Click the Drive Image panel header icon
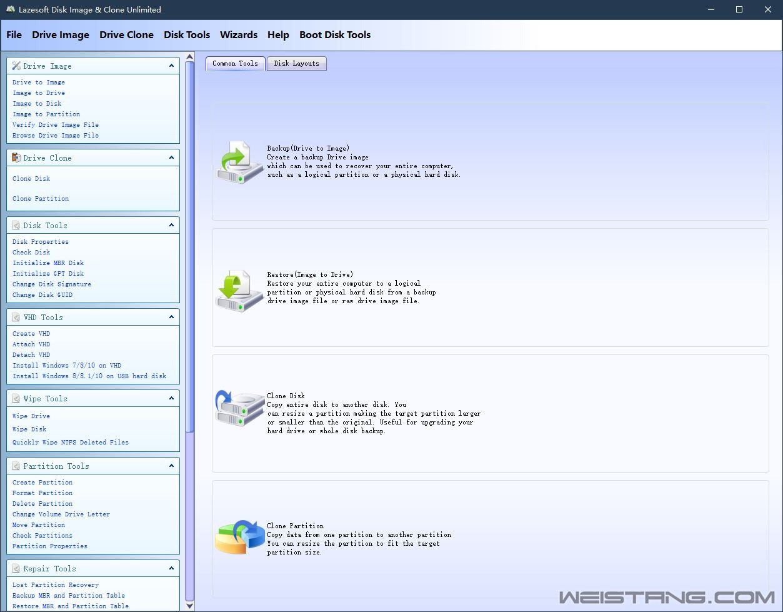This screenshot has height=612, width=783. (16, 66)
